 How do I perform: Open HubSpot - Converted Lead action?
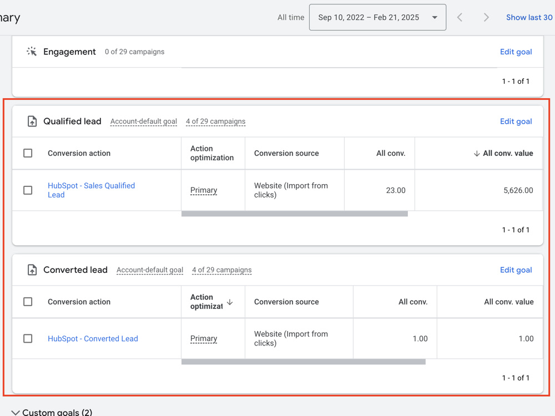point(93,338)
